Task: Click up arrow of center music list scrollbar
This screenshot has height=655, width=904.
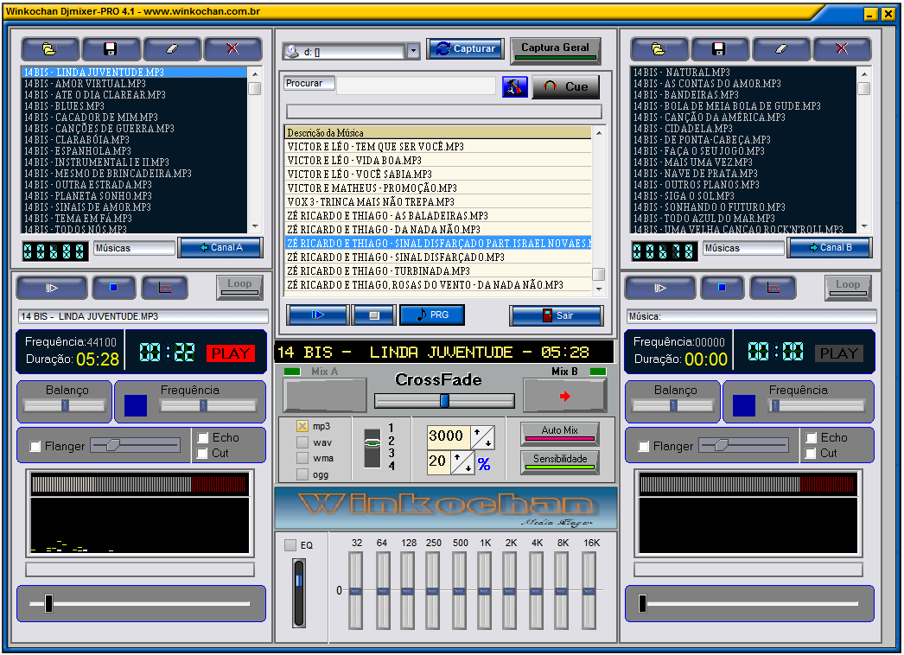Action: (599, 132)
